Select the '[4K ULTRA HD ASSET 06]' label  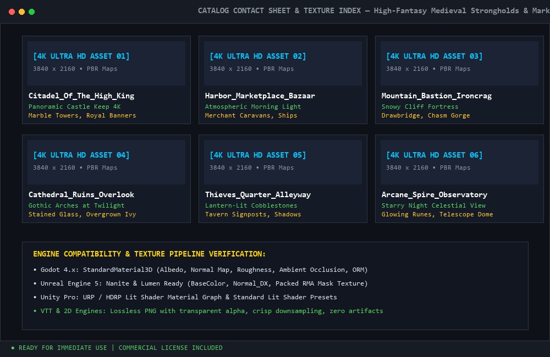(x=435, y=155)
